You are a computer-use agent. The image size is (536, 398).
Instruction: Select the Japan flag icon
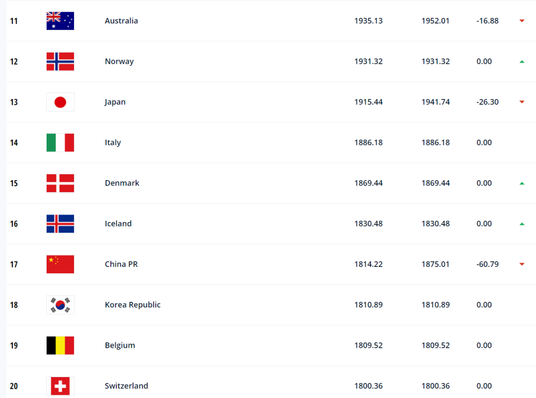point(60,102)
